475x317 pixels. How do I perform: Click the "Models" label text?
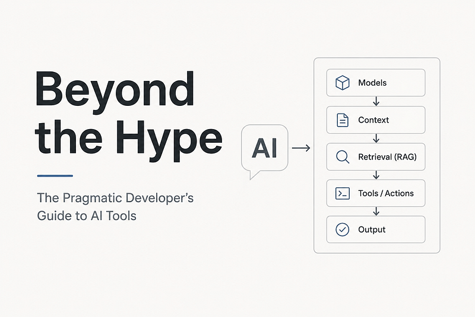pyautogui.click(x=372, y=83)
